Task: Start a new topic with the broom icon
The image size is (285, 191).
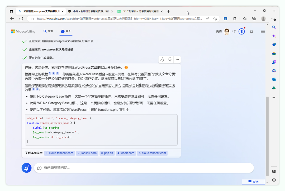Action: (26, 168)
